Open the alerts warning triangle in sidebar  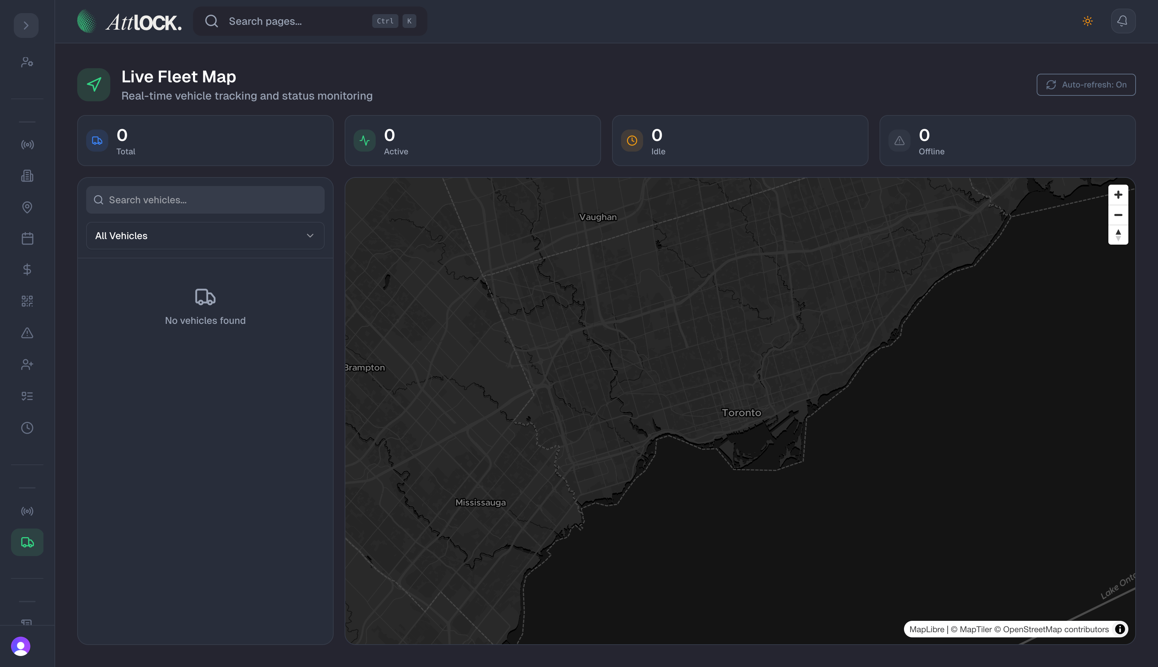tap(27, 333)
